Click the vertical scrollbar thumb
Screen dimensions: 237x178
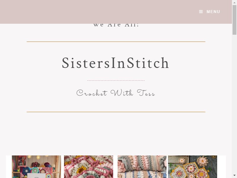point(234,20)
